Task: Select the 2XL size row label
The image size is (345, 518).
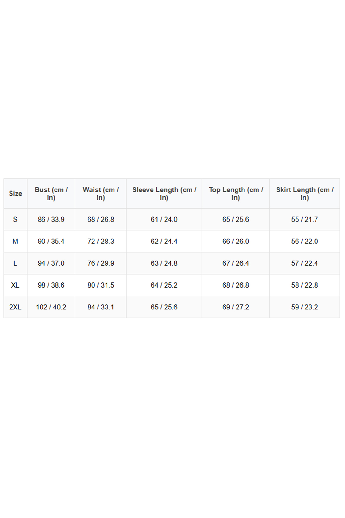Action: [x=15, y=307]
